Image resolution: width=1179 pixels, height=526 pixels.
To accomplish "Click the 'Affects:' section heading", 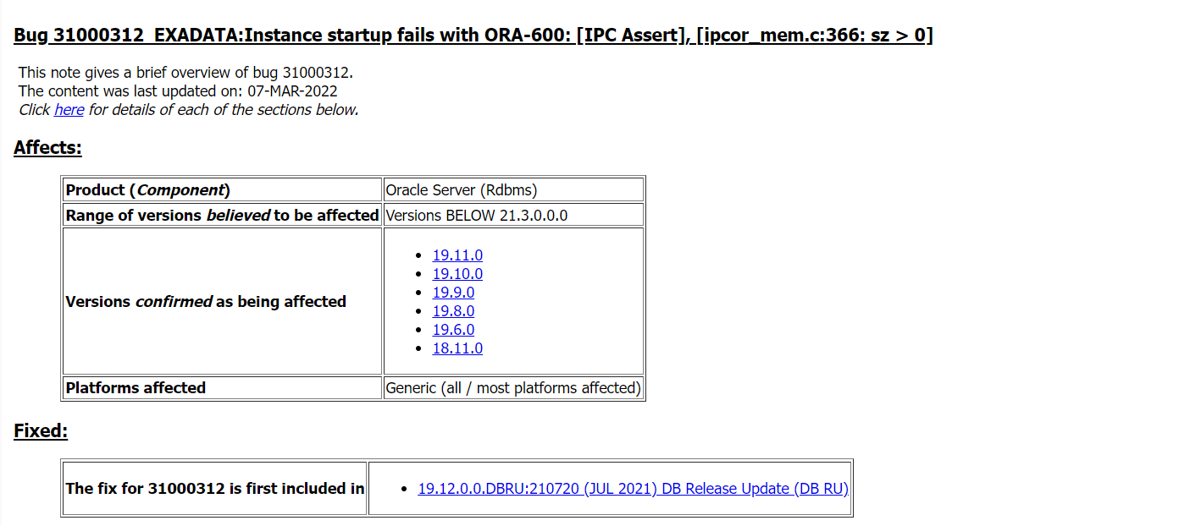I will point(47,148).
